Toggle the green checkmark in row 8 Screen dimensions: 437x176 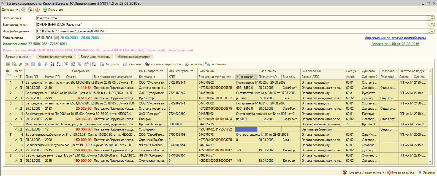click(x=16, y=161)
